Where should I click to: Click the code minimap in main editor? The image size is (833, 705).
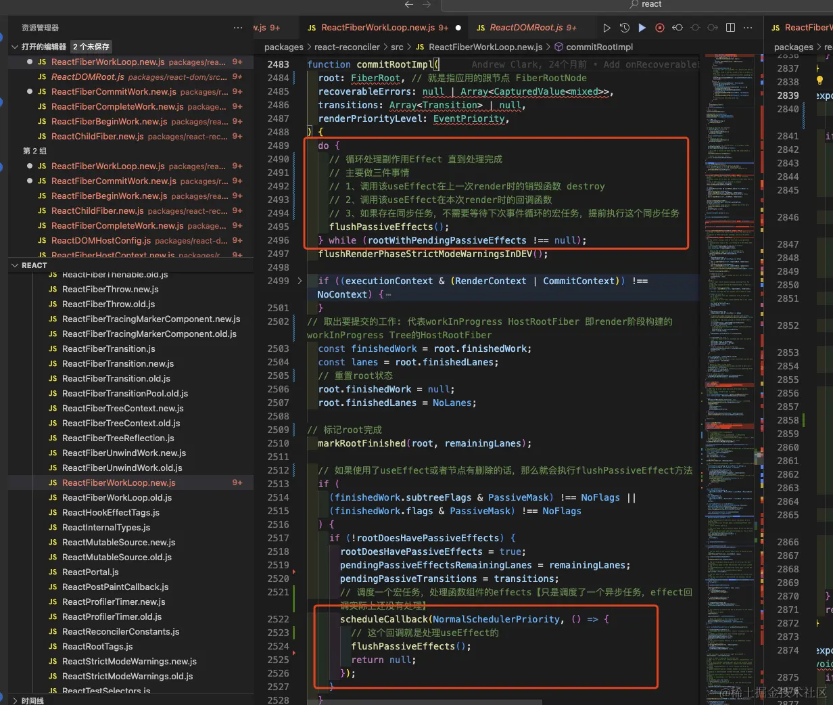(x=729, y=379)
